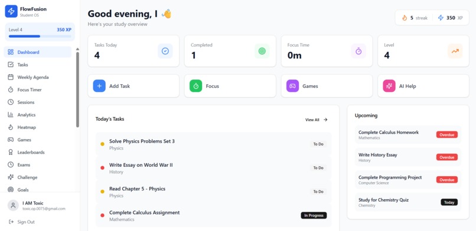The height and width of the screenshot is (231, 476).
Task: Click To Do badge on Read Chapter 5
Action: (318, 192)
